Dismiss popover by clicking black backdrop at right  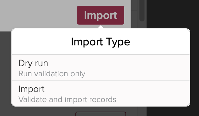(x=173, y=14)
